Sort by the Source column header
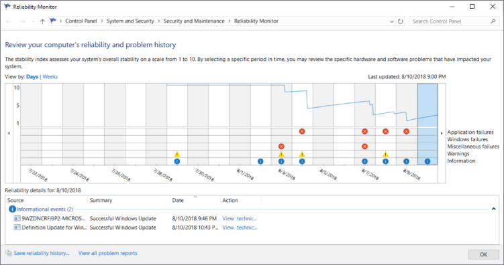The width and height of the screenshot is (504, 265). 46,200
